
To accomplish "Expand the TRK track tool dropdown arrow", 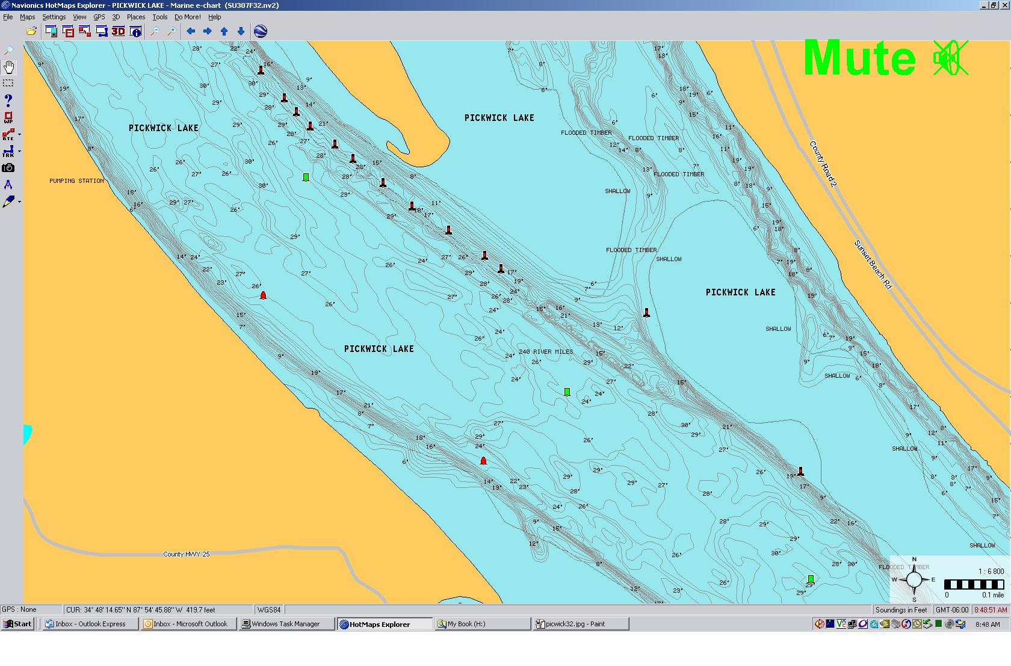I will [20, 152].
